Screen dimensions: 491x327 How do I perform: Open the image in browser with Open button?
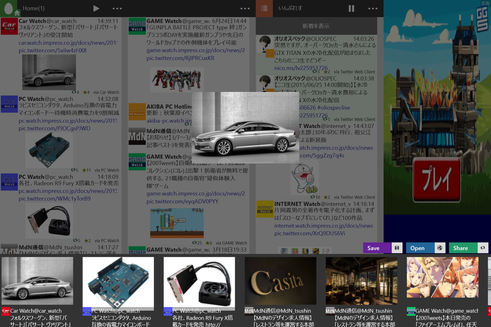coord(425,248)
